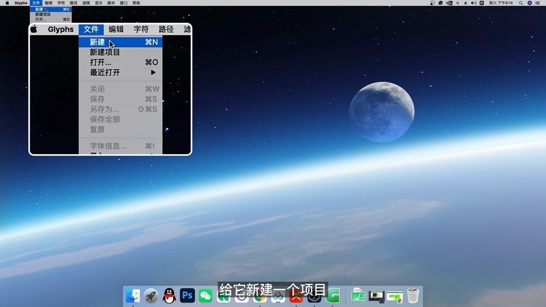Open Siri from the menu bar
This screenshot has height=307, width=546.
(530, 3)
